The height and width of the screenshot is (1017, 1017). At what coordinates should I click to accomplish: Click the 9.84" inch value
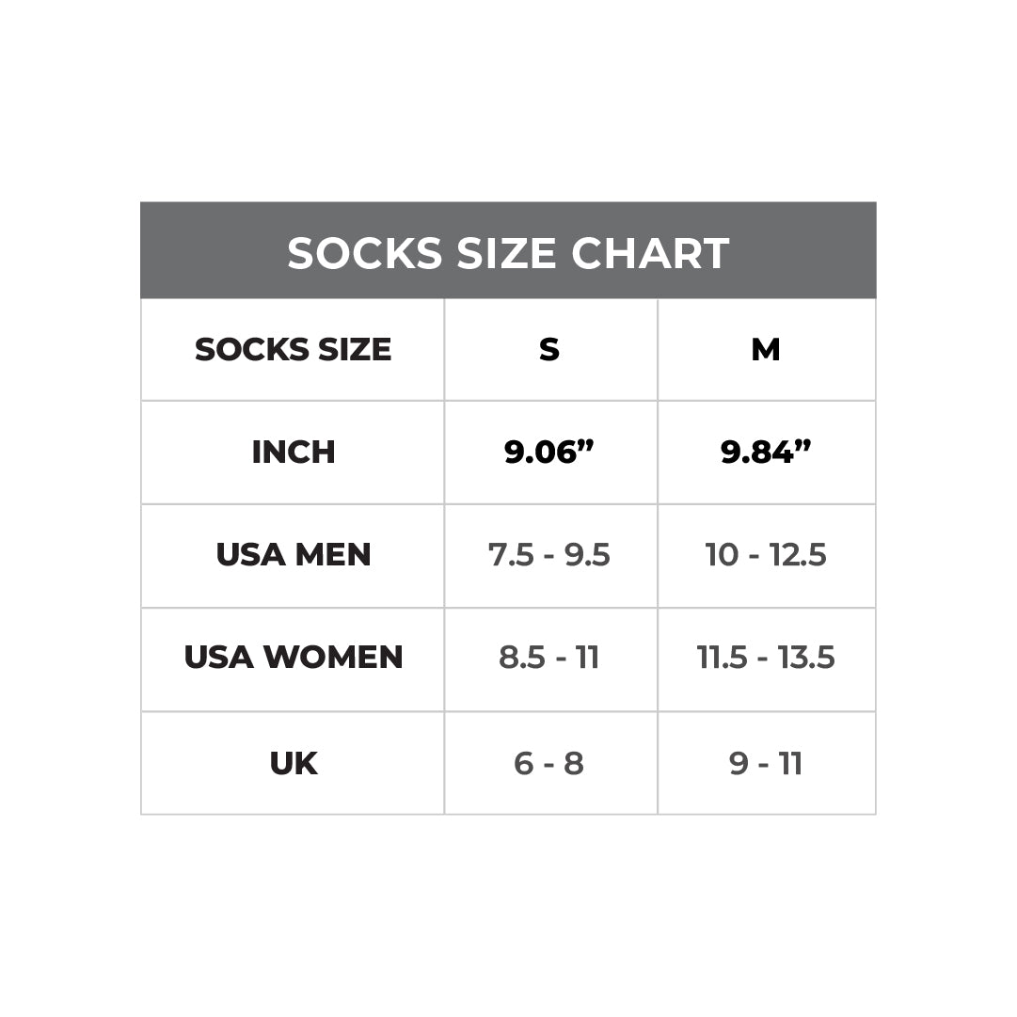[766, 453]
